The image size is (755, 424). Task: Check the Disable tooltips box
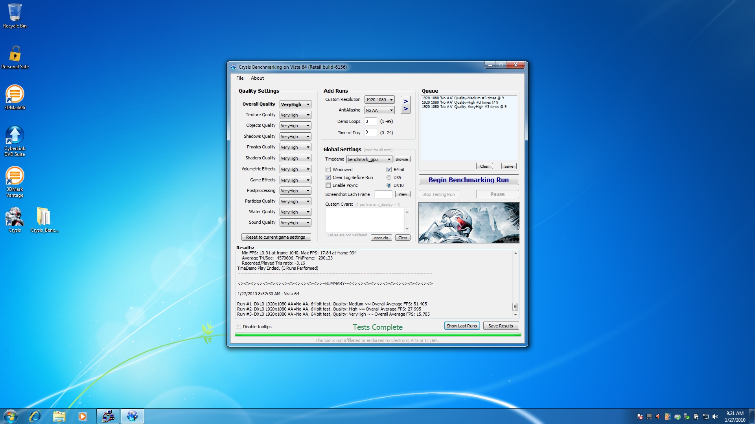[238, 327]
